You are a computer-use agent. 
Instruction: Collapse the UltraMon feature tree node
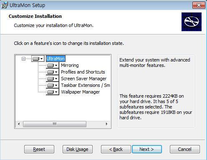(x=24, y=59)
